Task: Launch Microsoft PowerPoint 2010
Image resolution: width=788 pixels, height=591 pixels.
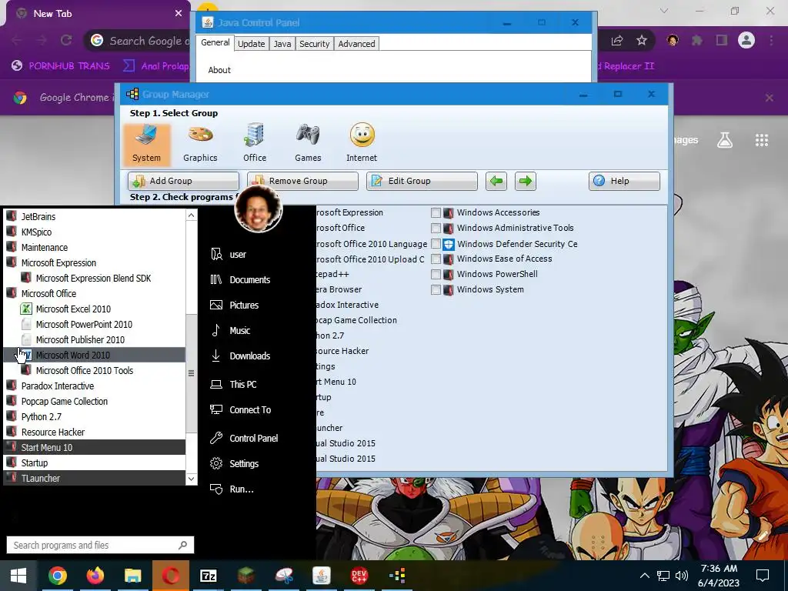Action: click(x=95, y=325)
